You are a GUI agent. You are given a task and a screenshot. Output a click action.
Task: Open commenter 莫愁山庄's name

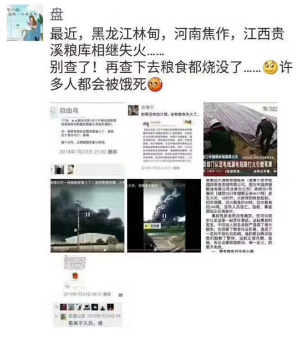tap(77, 316)
